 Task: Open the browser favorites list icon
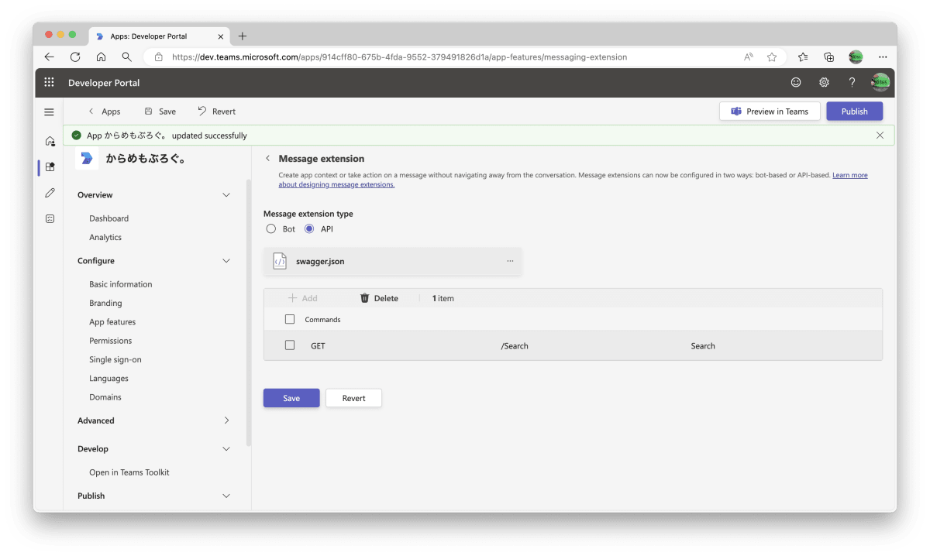(803, 57)
